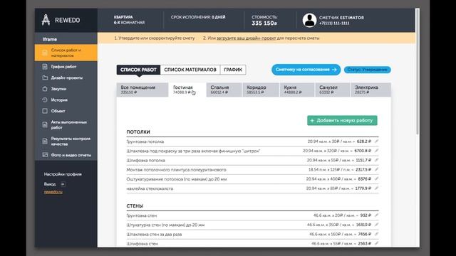Click the square icon beside Объект

pyautogui.click(x=45, y=111)
